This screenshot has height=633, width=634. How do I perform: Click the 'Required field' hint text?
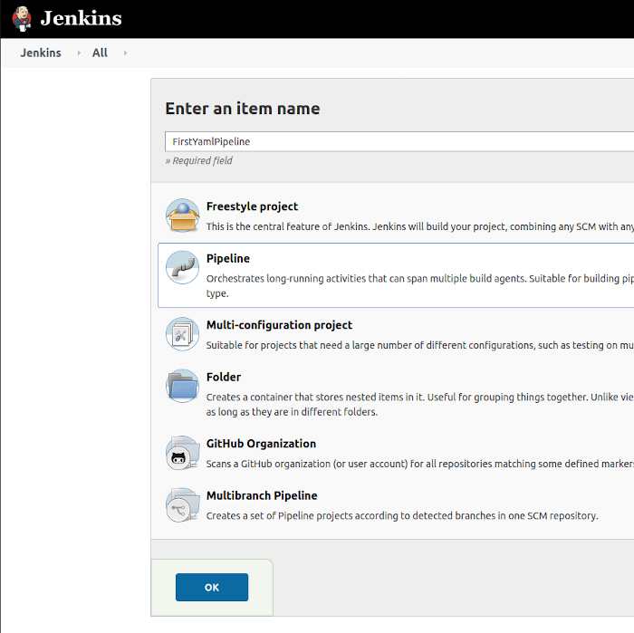coord(199,161)
